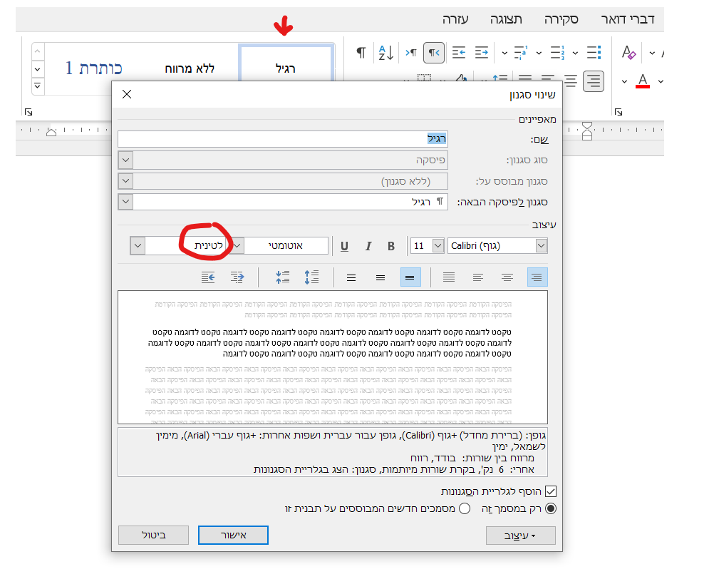Set double line spacing in dialog
This screenshot has height=584, width=704.
pos(351,277)
